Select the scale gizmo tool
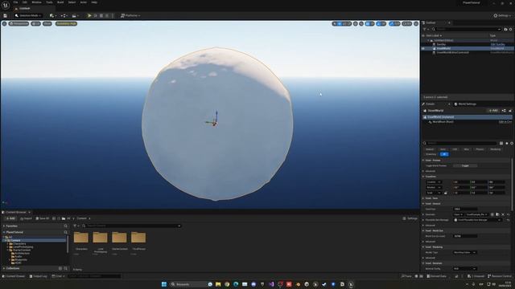 (x=348, y=23)
